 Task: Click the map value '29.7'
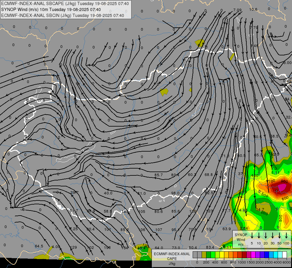coord(75,192)
